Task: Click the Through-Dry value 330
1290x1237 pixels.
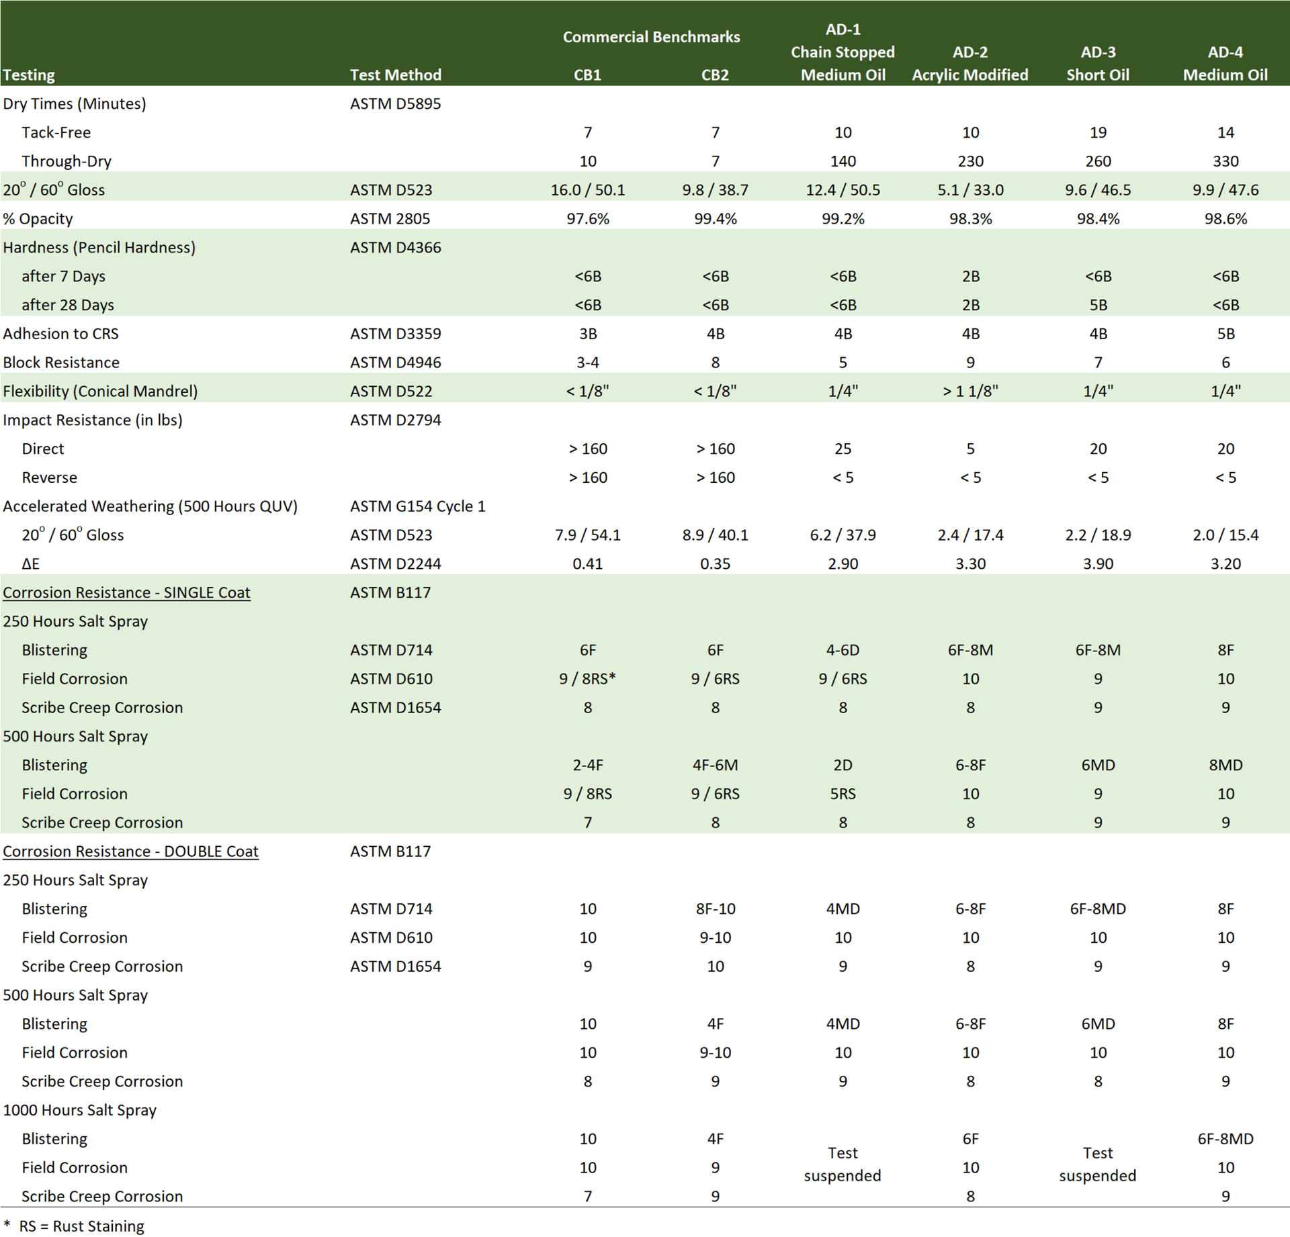Action: point(1225,162)
